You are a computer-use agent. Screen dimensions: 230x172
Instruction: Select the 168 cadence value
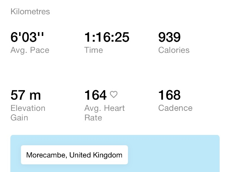[x=169, y=95]
